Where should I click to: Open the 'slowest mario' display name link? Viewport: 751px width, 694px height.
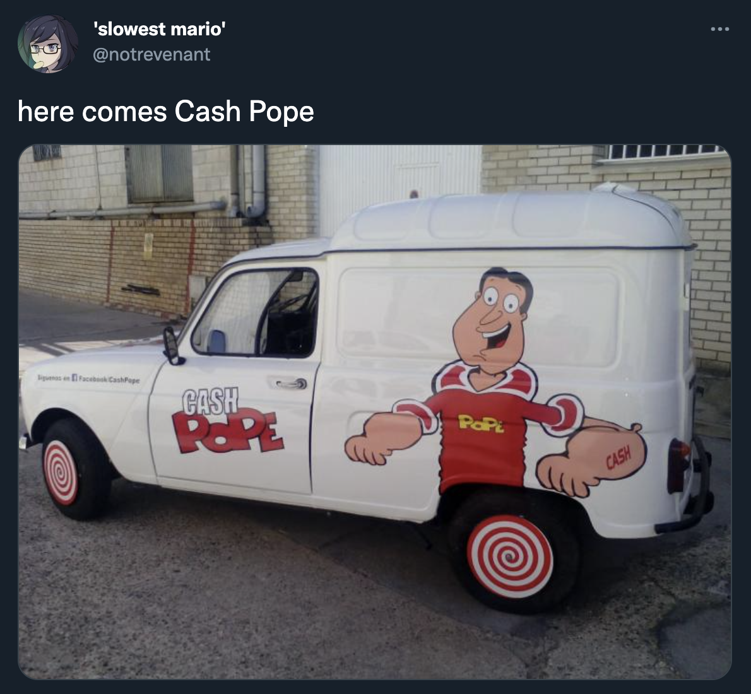[160, 29]
